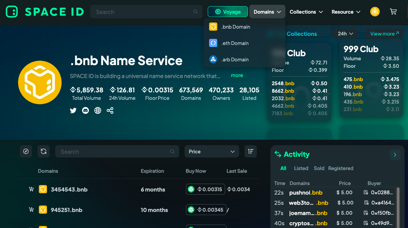This screenshot has width=408, height=228.
Task: Click the magnifier in the domain list search
Action: click(x=172, y=151)
